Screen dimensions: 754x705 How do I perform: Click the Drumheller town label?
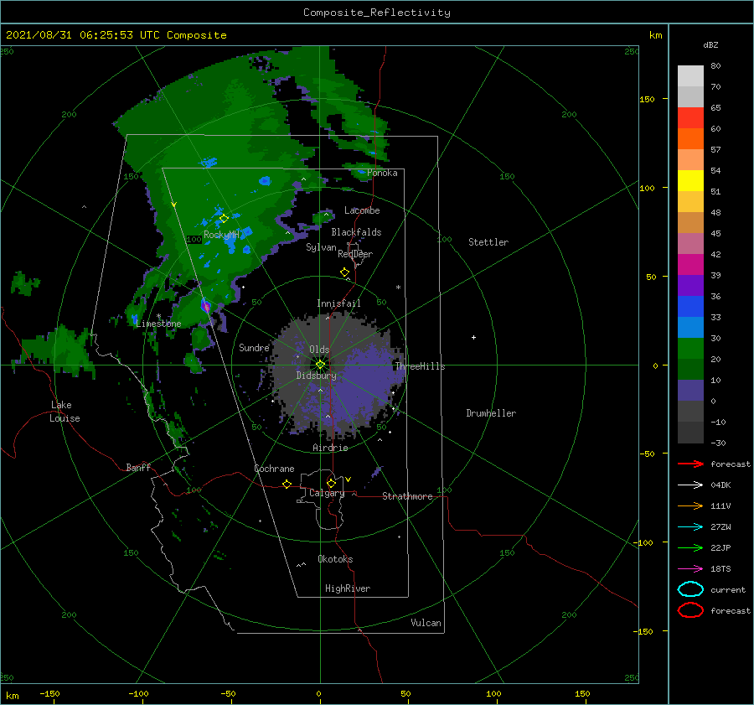coord(491,413)
